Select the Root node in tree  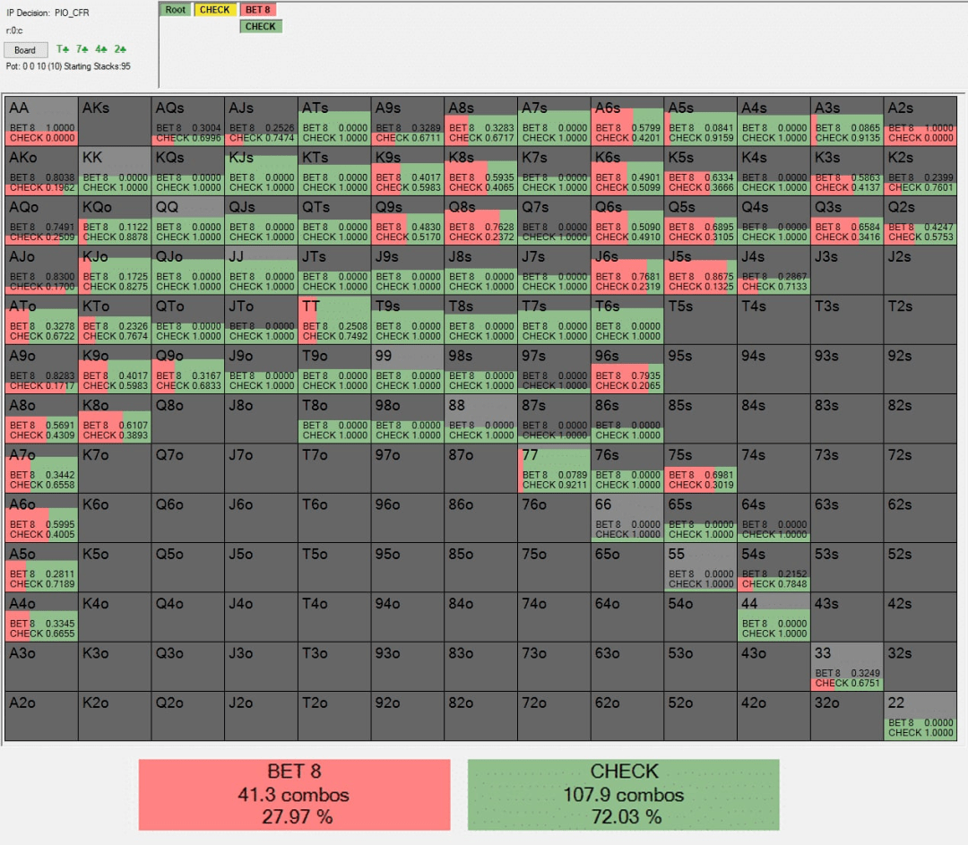coord(176,10)
